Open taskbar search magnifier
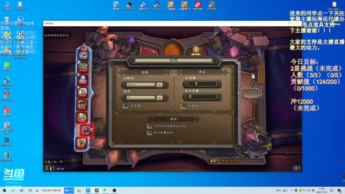The height and width of the screenshot is (194, 345). click(x=13, y=191)
